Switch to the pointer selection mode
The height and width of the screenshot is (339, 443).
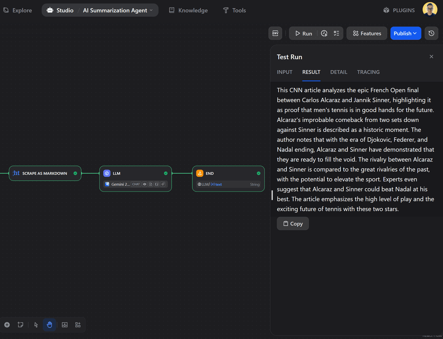coord(35,325)
